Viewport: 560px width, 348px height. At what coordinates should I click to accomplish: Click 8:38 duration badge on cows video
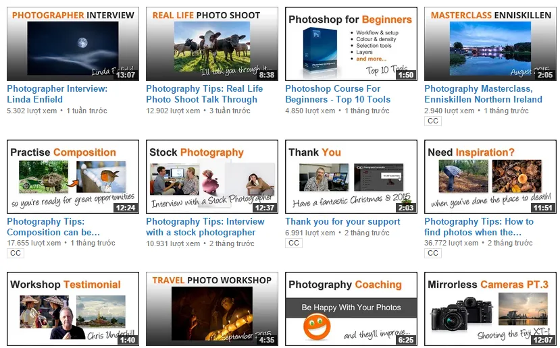(267, 75)
